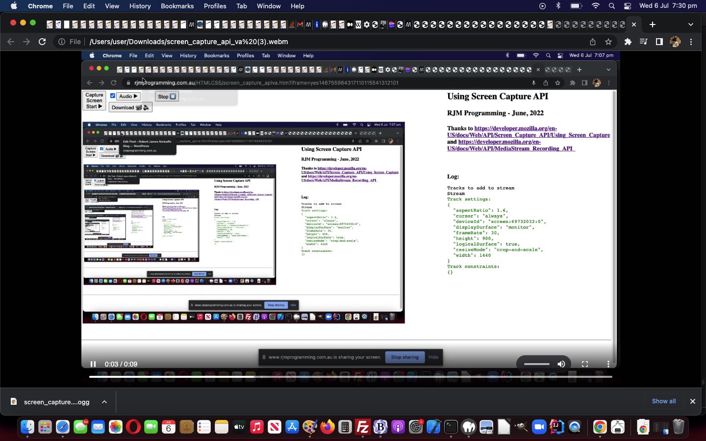The image size is (706, 441).
Task: Open the Bookmarks menu
Action: click(x=177, y=6)
